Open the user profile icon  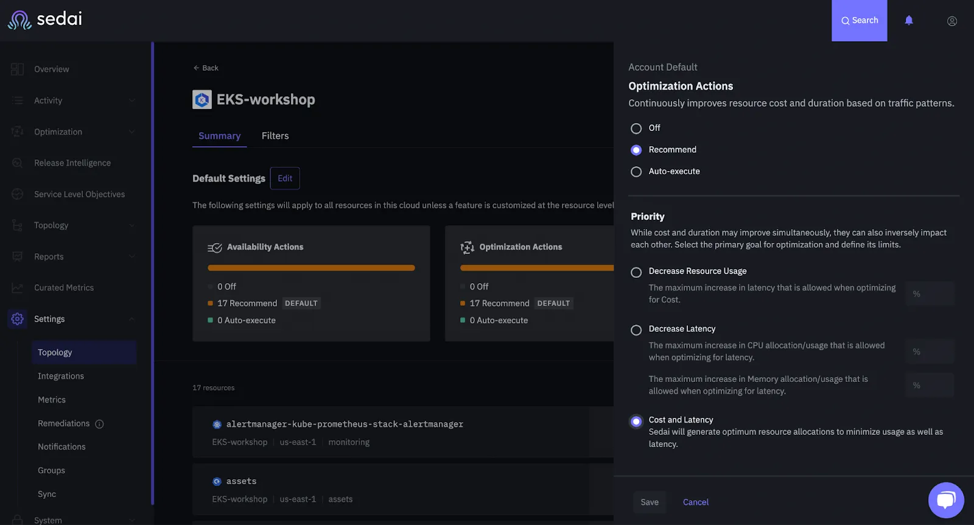952,21
